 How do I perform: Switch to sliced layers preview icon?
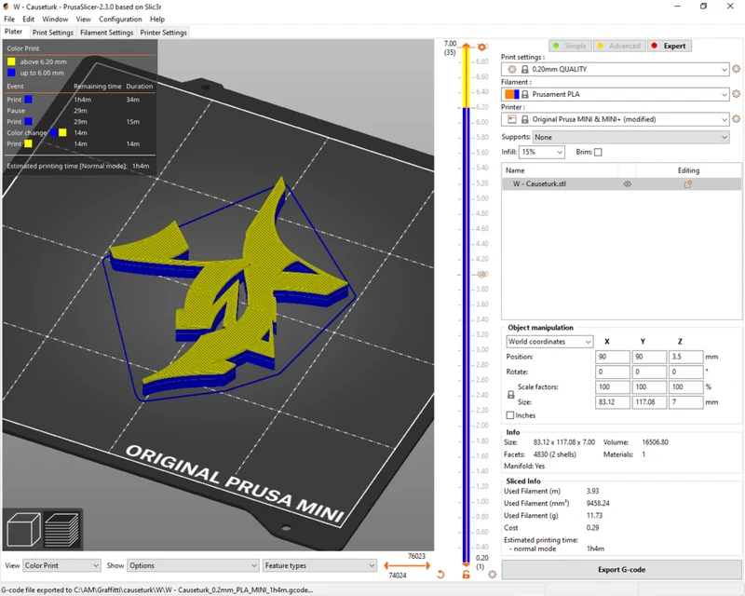pyautogui.click(x=61, y=530)
